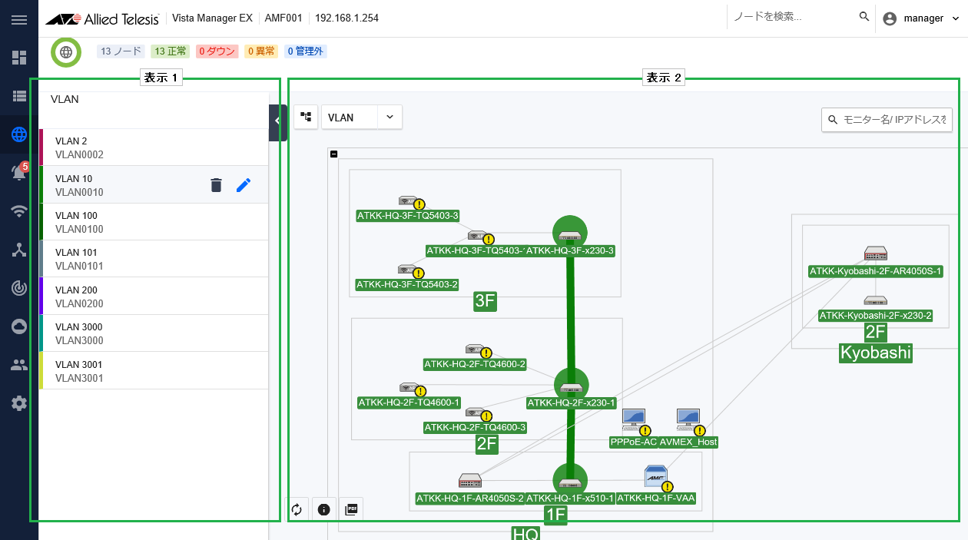
Task: Select the ATKK-HQ-1F-AR4050S-2 router node
Action: [469, 482]
